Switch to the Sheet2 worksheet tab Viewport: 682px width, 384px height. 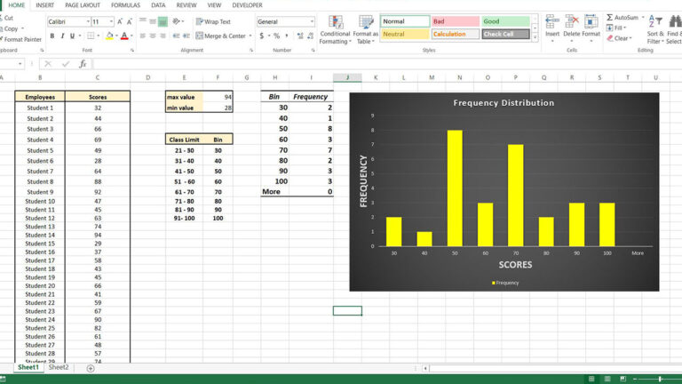point(59,368)
